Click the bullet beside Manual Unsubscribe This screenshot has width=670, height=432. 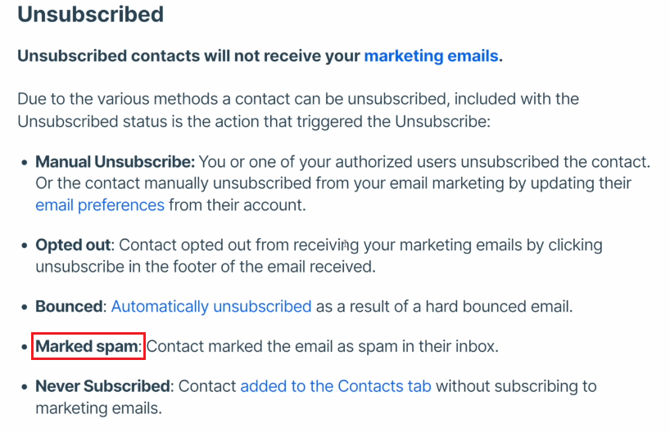click(25, 163)
